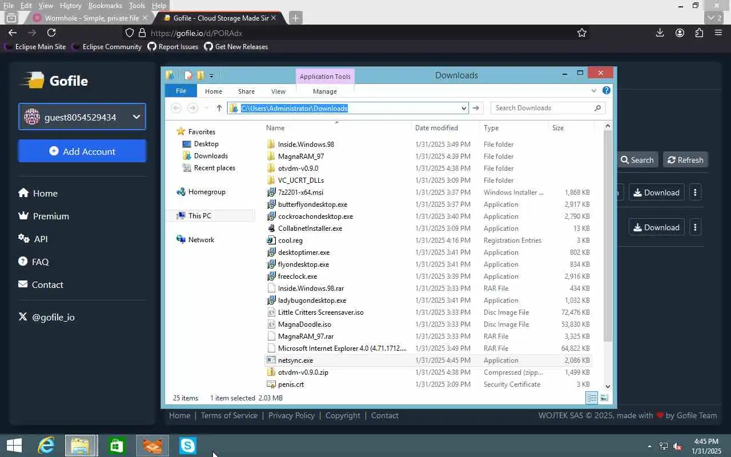Click the Explorer vertical scrollbar down arrow
Screen dimensions: 731x457
608,386
